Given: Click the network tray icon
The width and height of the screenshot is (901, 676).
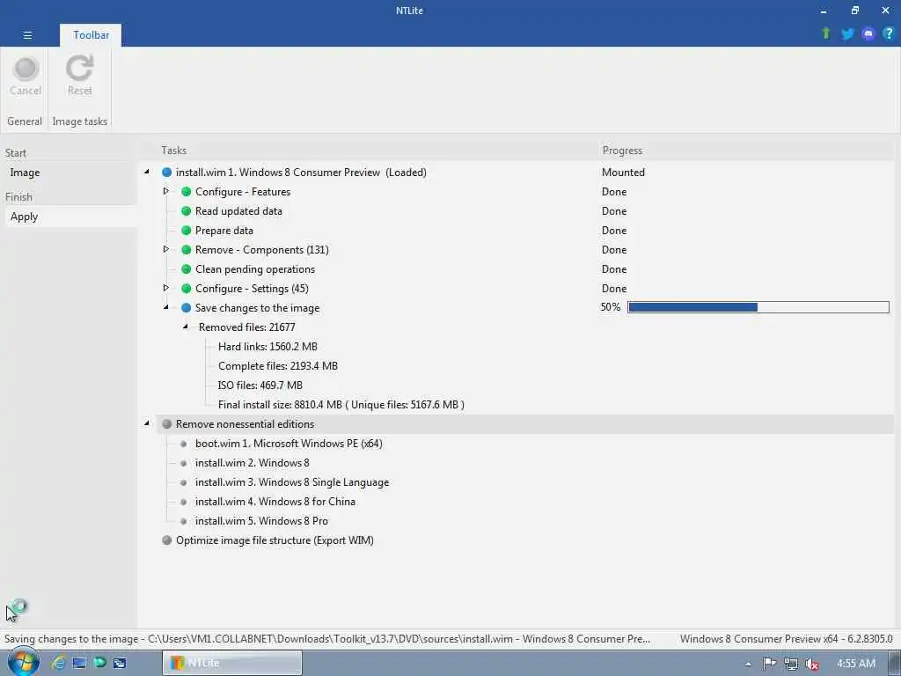Looking at the screenshot, I should (x=790, y=664).
